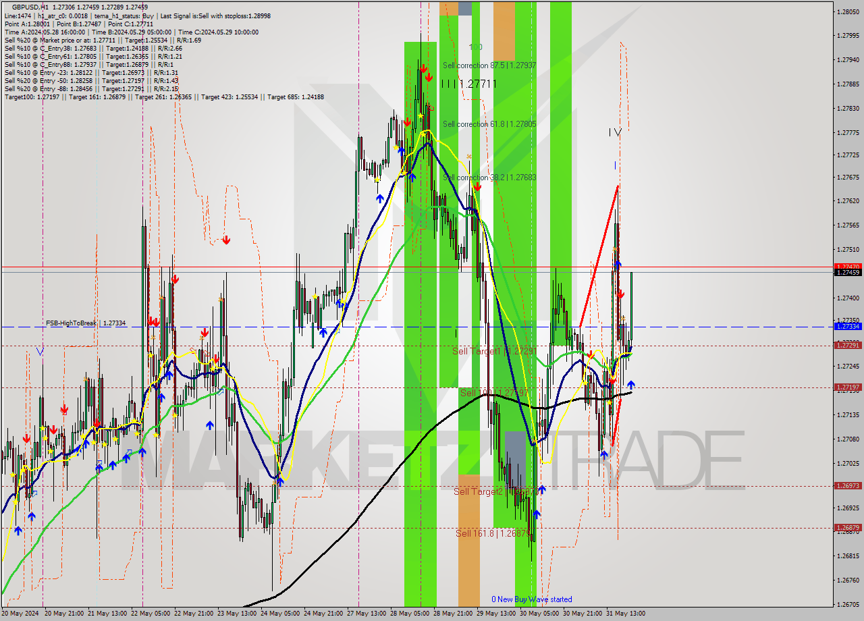
Task: Click the '28 May 21:00' time label
Action: tap(452, 614)
